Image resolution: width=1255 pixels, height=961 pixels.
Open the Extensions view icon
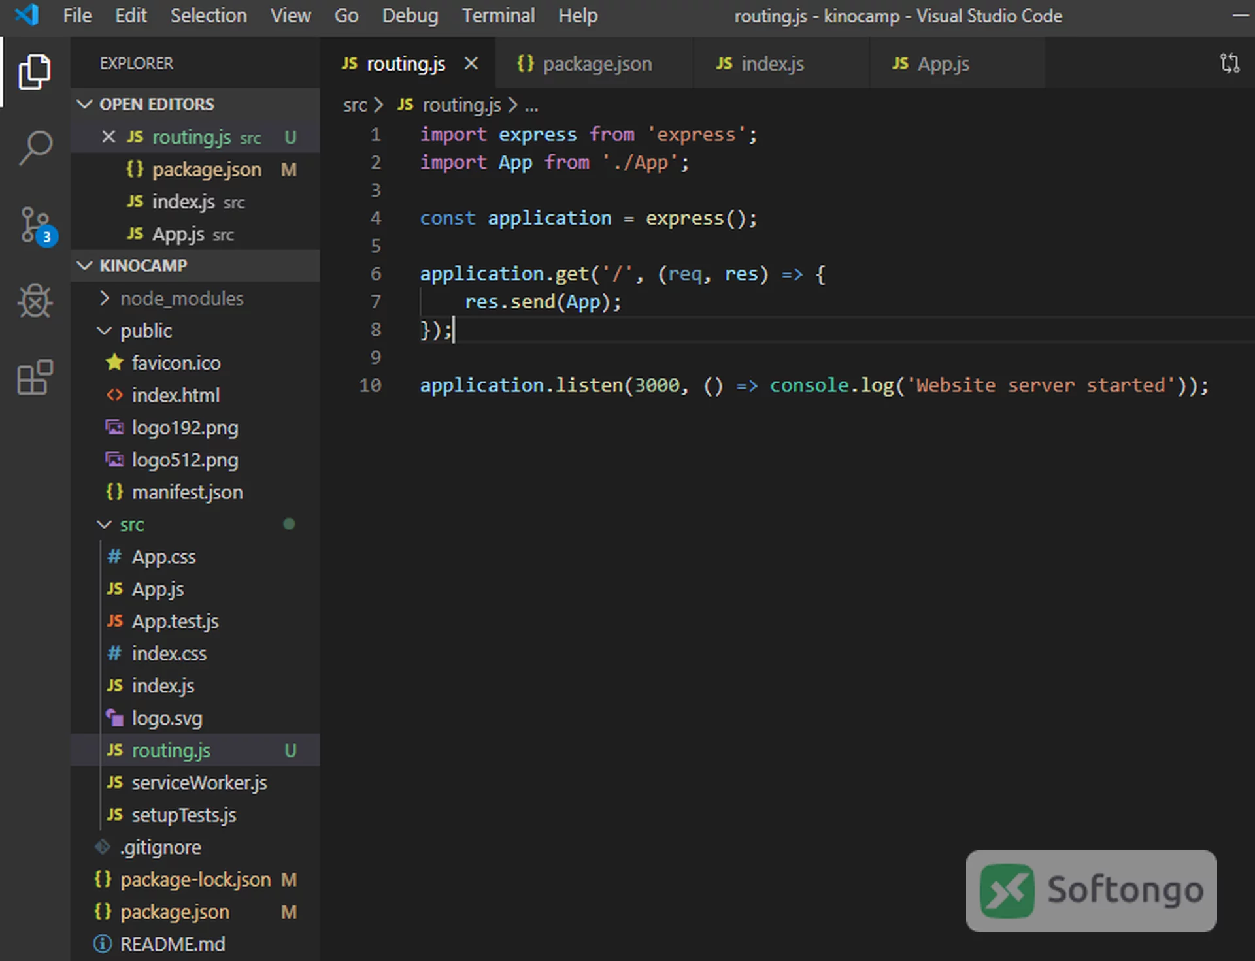(x=35, y=377)
